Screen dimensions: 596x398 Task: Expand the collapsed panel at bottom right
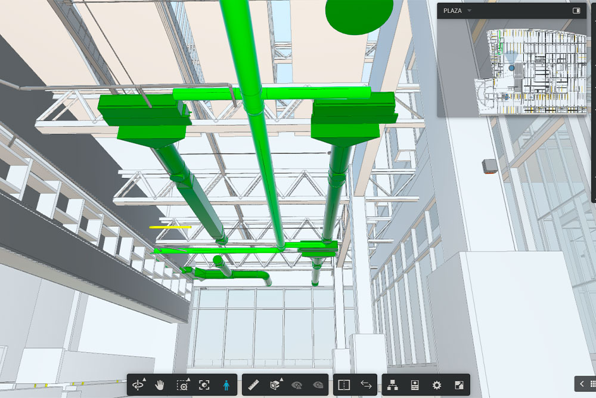click(585, 384)
